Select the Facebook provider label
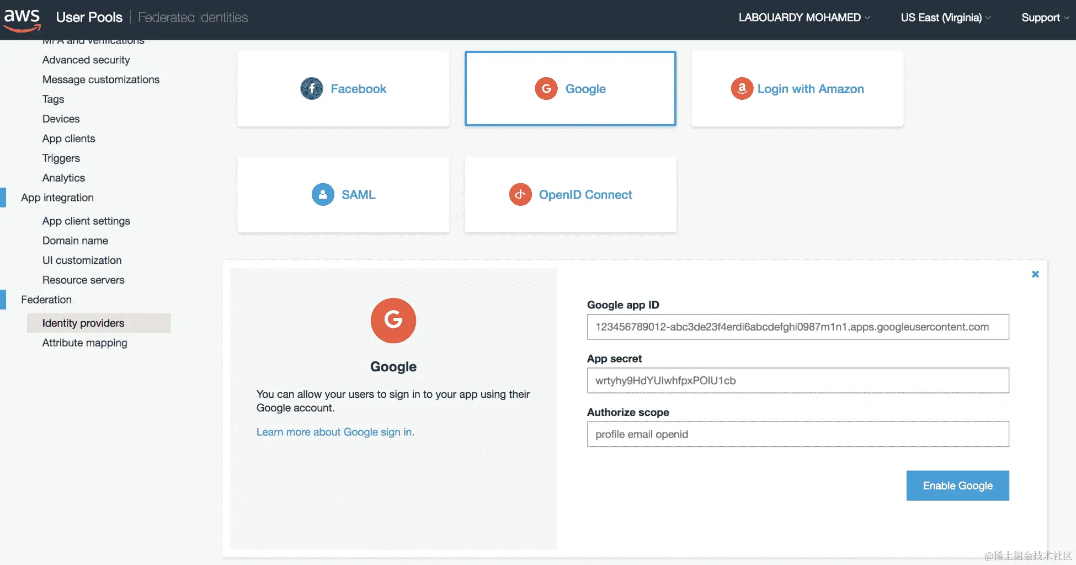Screen dimensions: 1076x565 [x=358, y=89]
